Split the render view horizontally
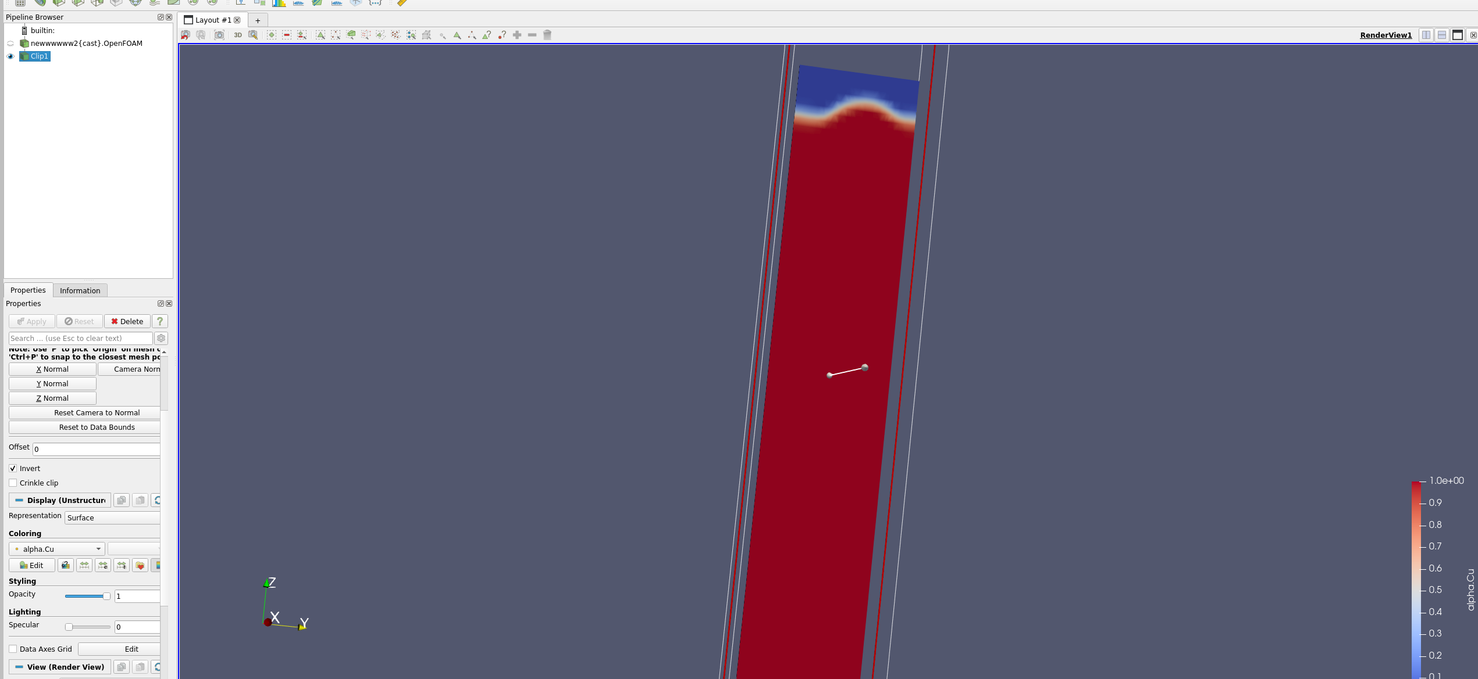Image resolution: width=1478 pixels, height=679 pixels. tap(1426, 35)
